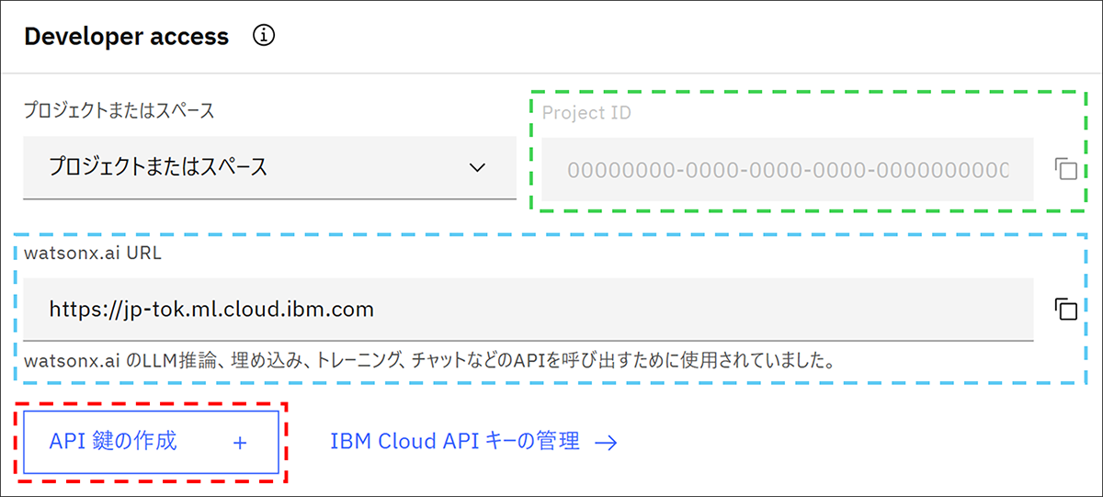Click the Project ID label
The height and width of the screenshot is (497, 1103).
[586, 113]
